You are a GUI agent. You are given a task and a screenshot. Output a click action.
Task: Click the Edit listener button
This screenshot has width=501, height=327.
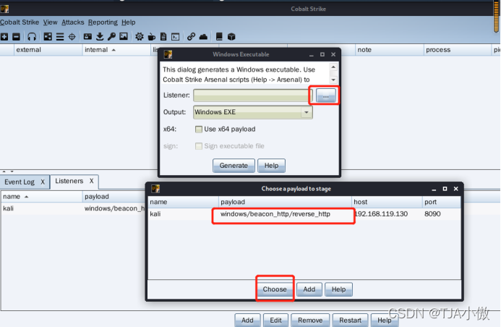coord(275,320)
